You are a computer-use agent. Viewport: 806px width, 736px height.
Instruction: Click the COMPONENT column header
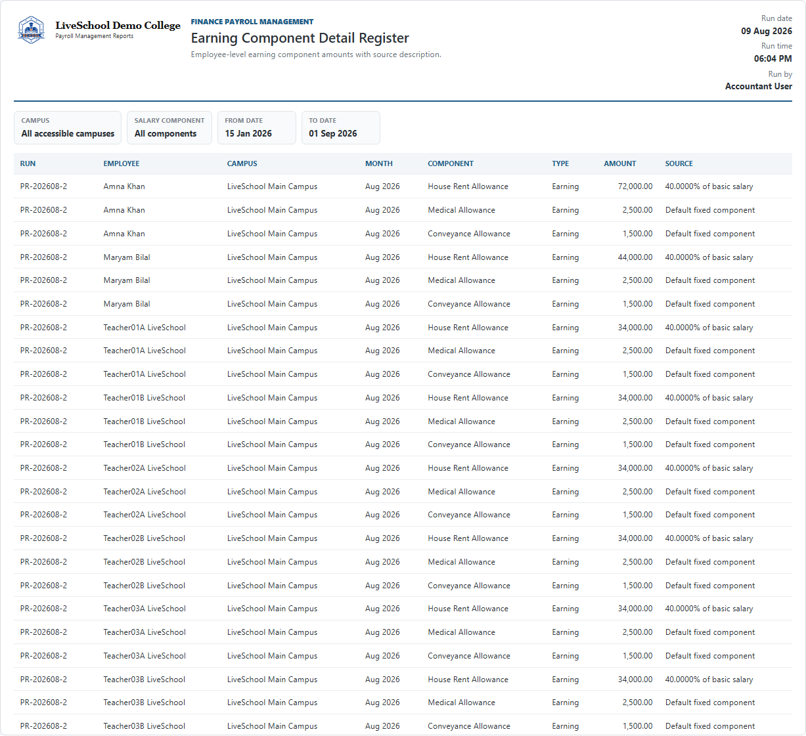point(451,163)
